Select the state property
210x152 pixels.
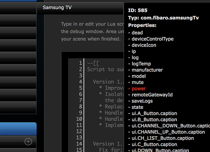[x=138, y=107]
